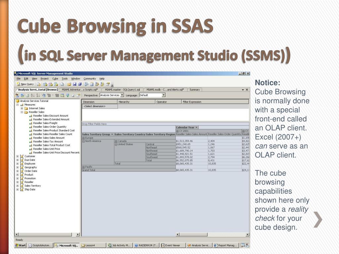The image size is (339, 254).
Task: Click the Save floppy disk icon
Action: (74, 84)
